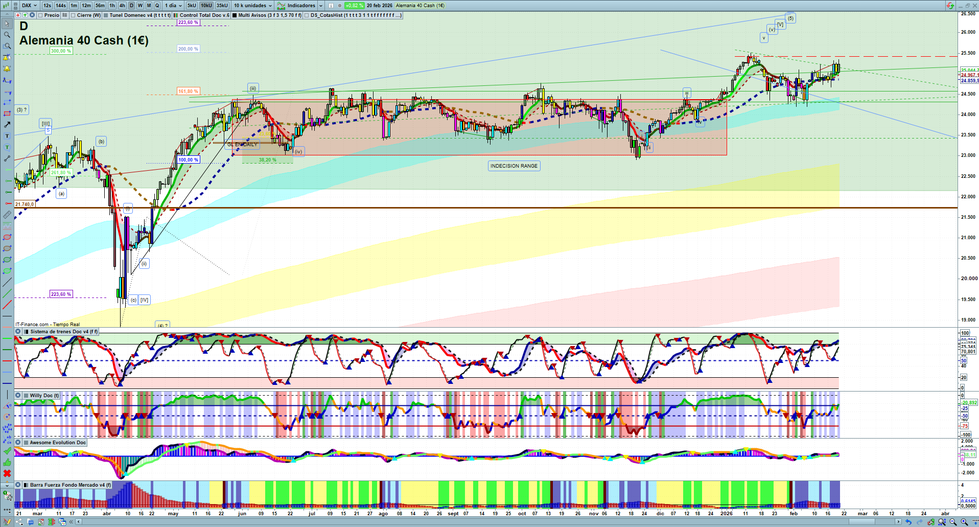This screenshot has width=979, height=527.
Task: Click the red X delete icon
Action: point(7,473)
